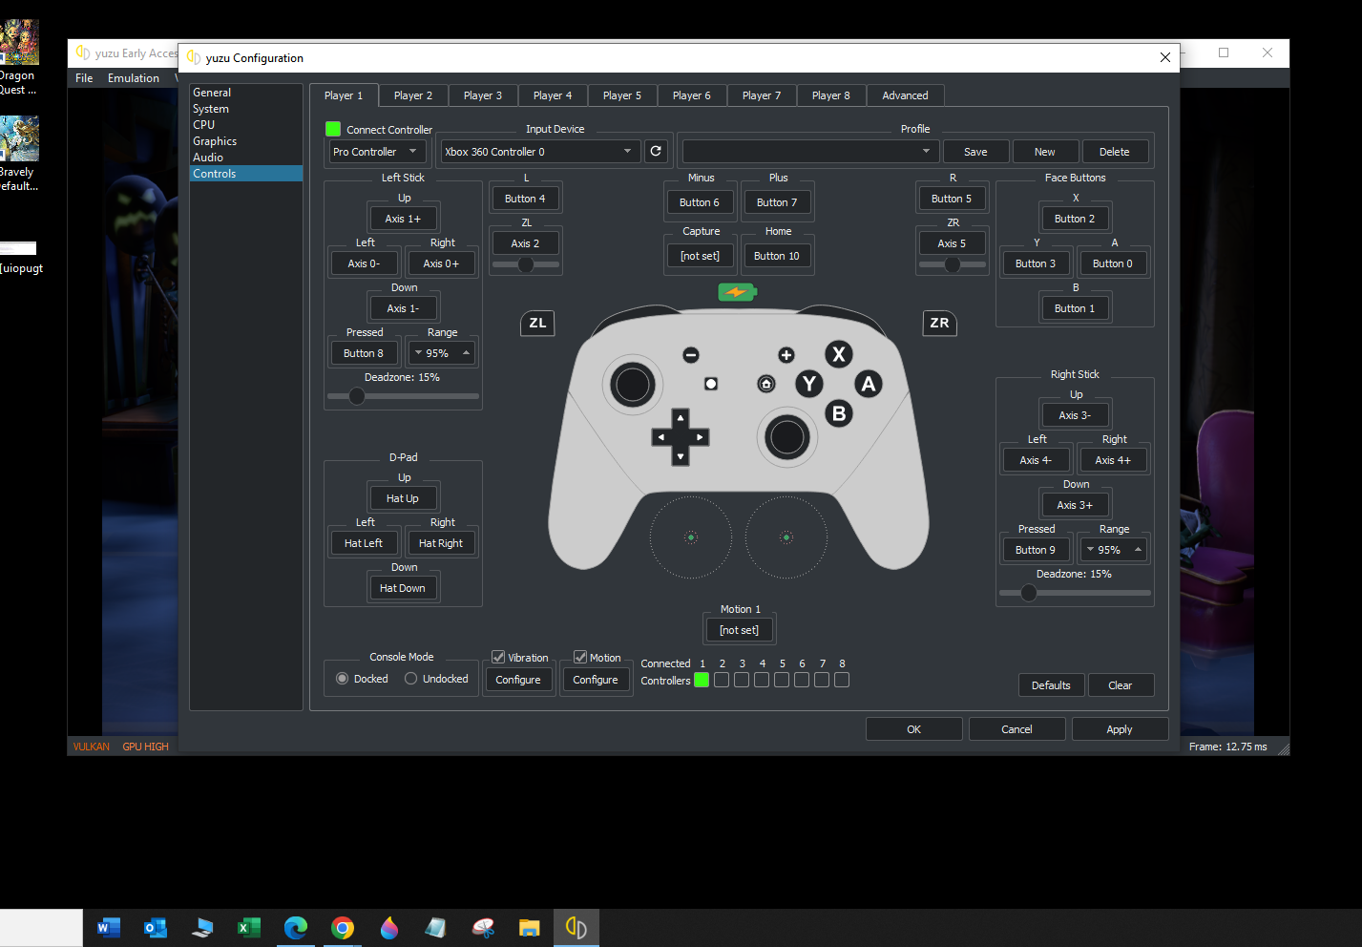Screen dimensions: 1362x947
Task: Open Excel from the taskbar
Action: 248,928
